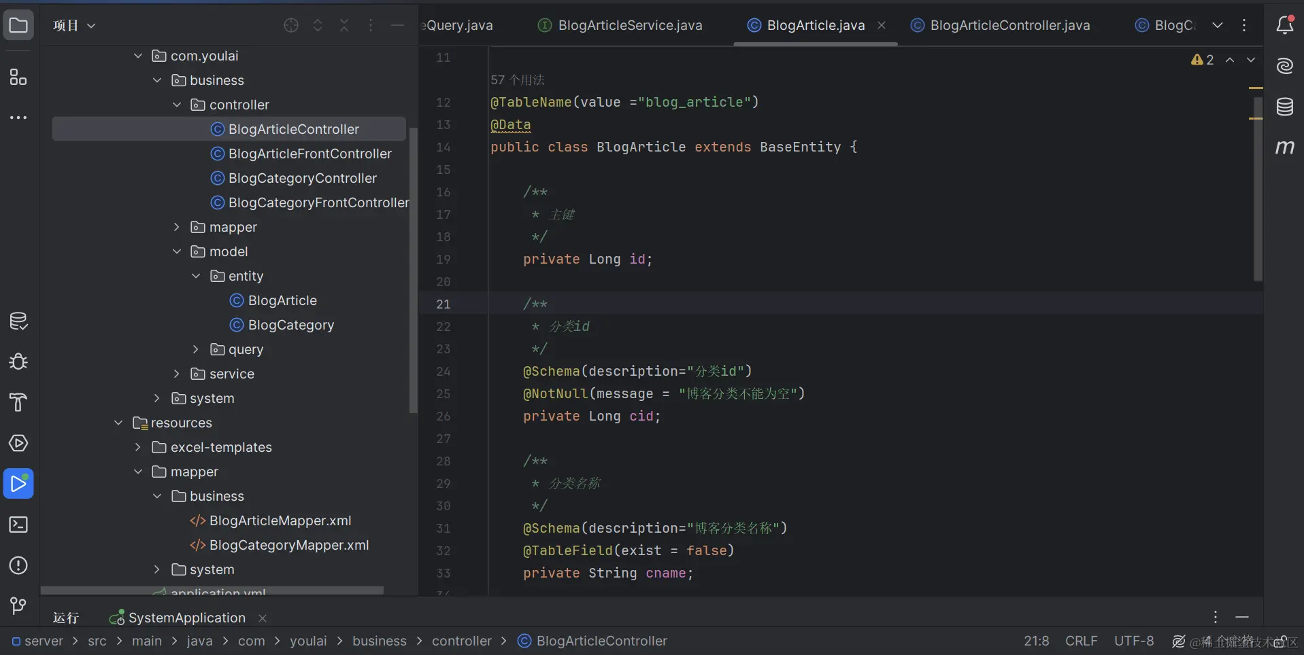Click the editor vertical scrollbar thumb

click(1258, 188)
